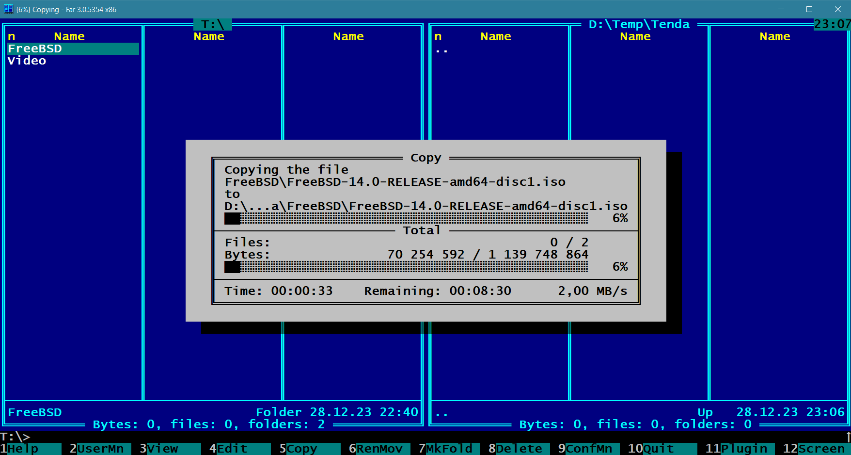The width and height of the screenshot is (851, 455).
Task: Click the 4Edit function key
Action: coord(240,449)
